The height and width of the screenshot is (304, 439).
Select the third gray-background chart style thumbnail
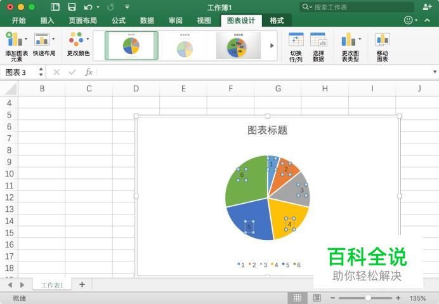239,46
